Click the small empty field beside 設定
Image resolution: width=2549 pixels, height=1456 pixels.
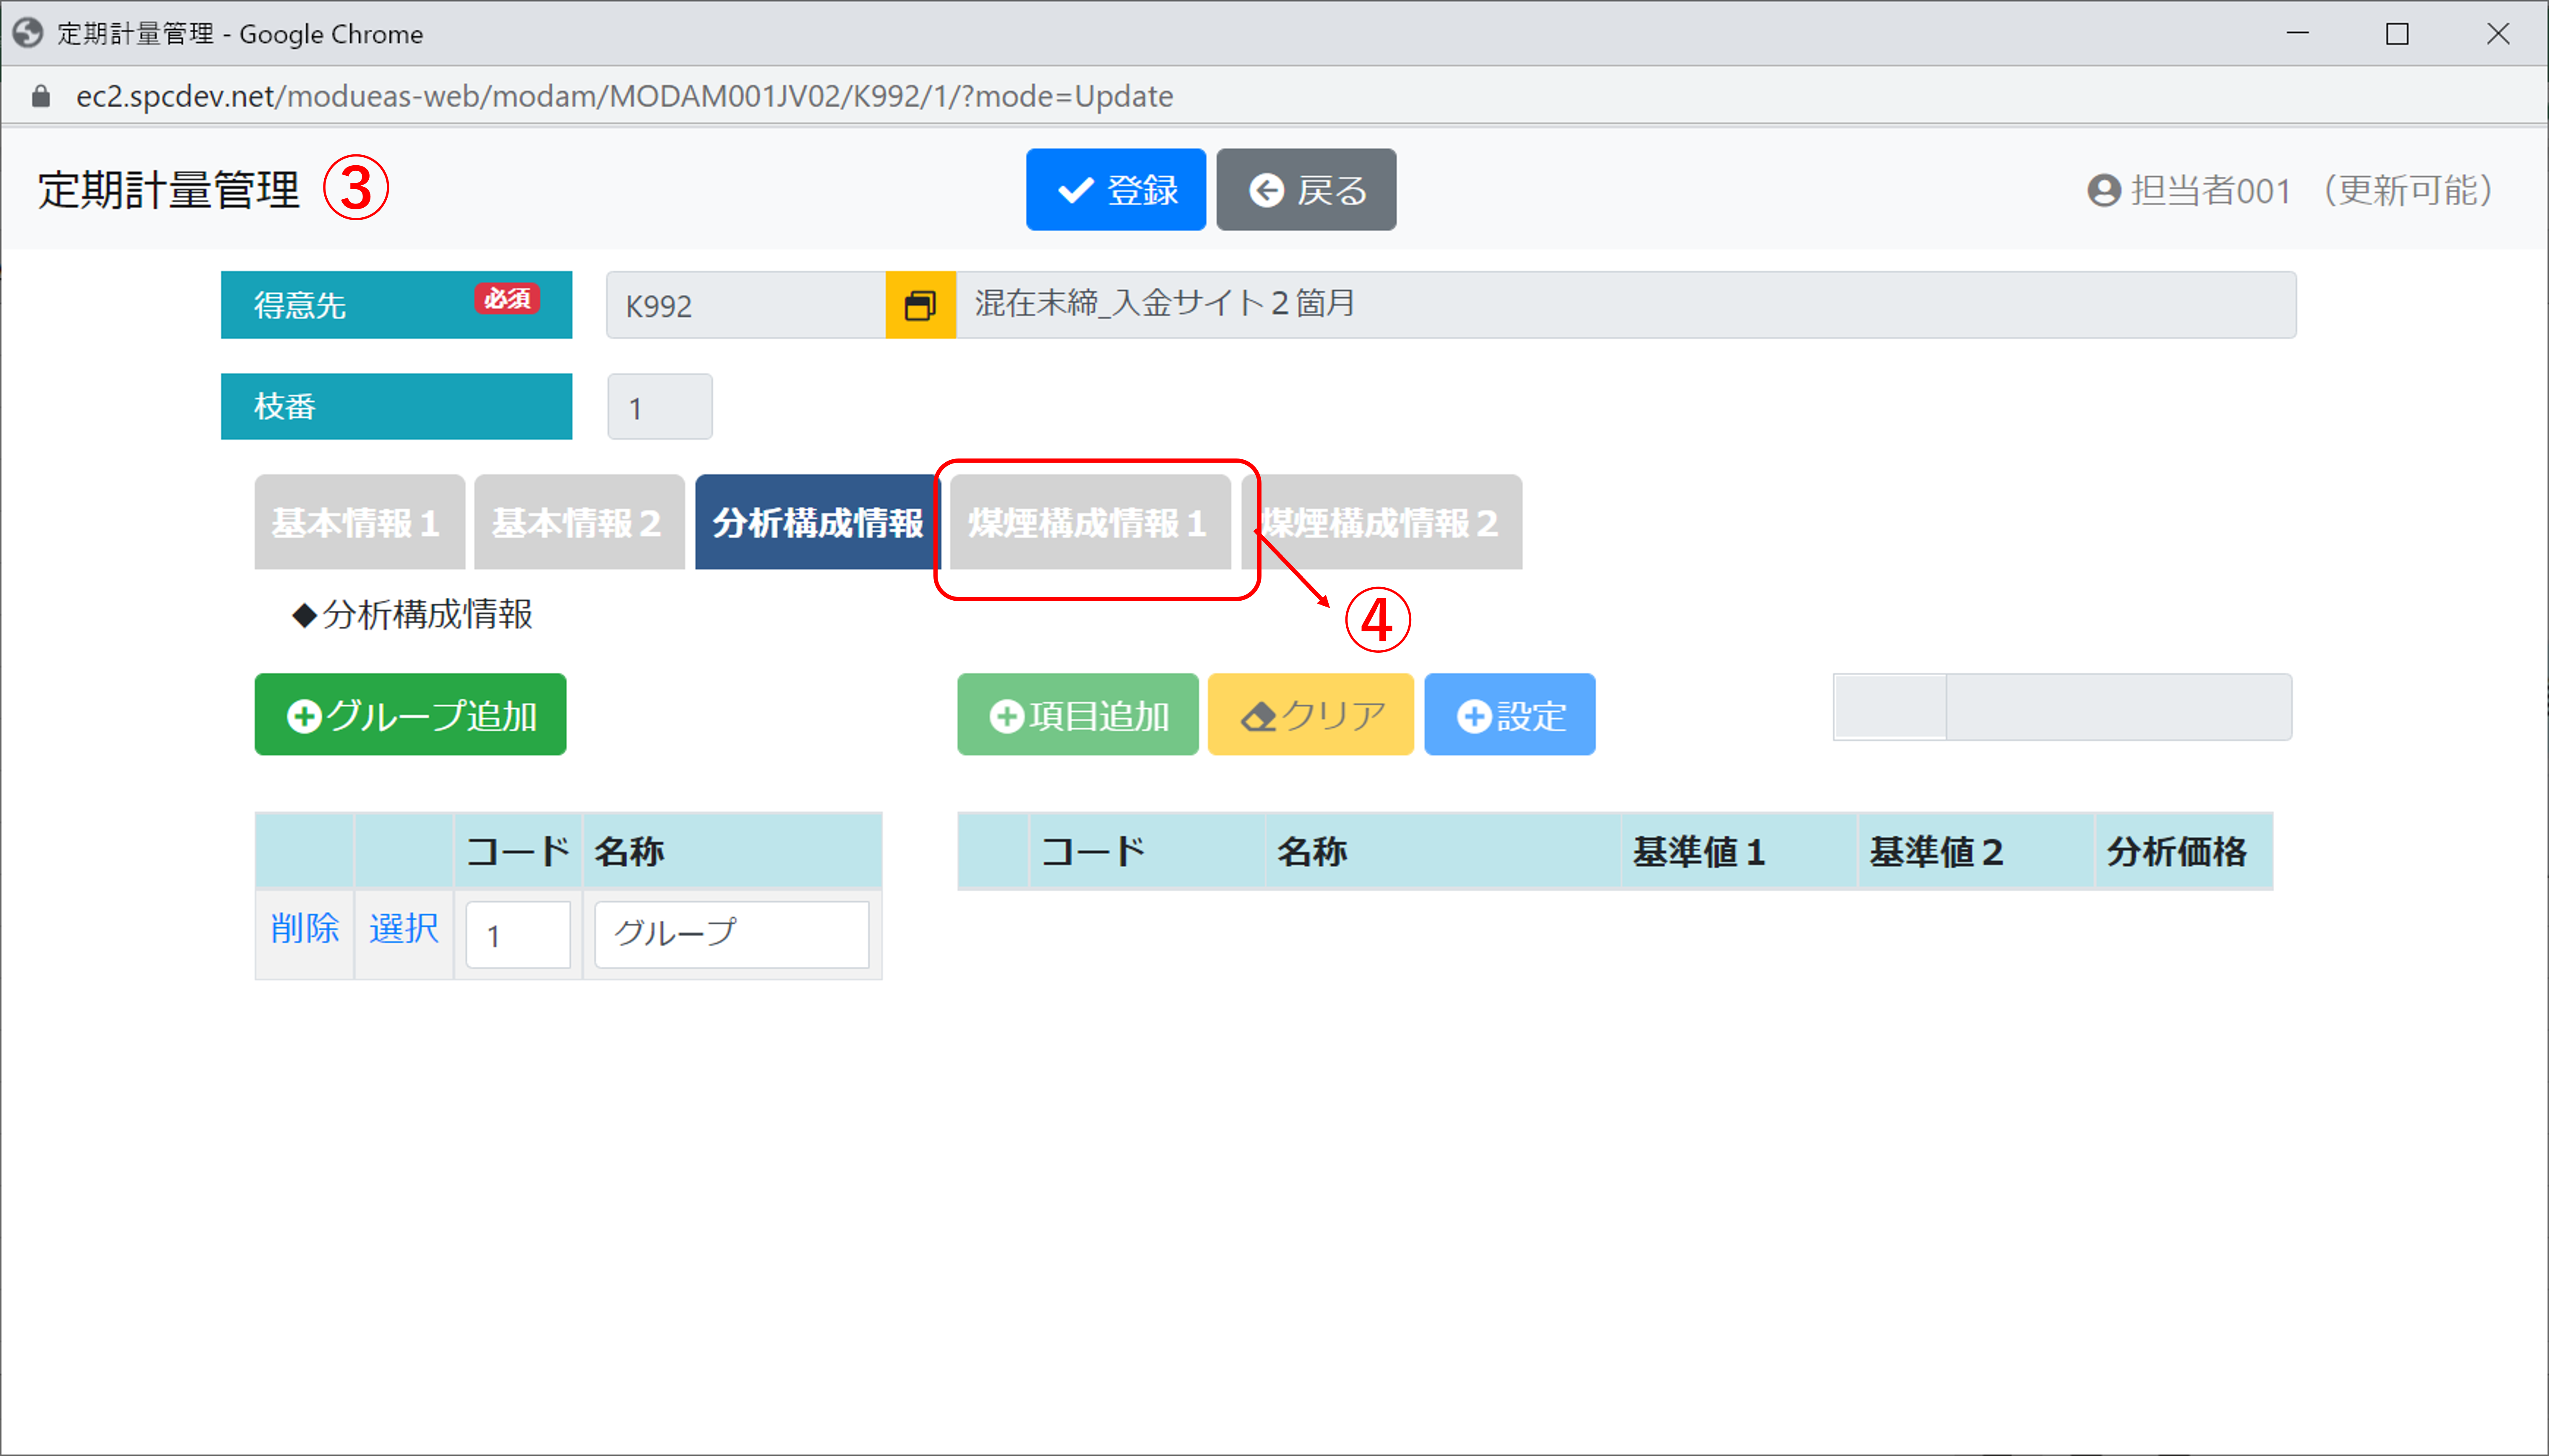click(x=1890, y=707)
